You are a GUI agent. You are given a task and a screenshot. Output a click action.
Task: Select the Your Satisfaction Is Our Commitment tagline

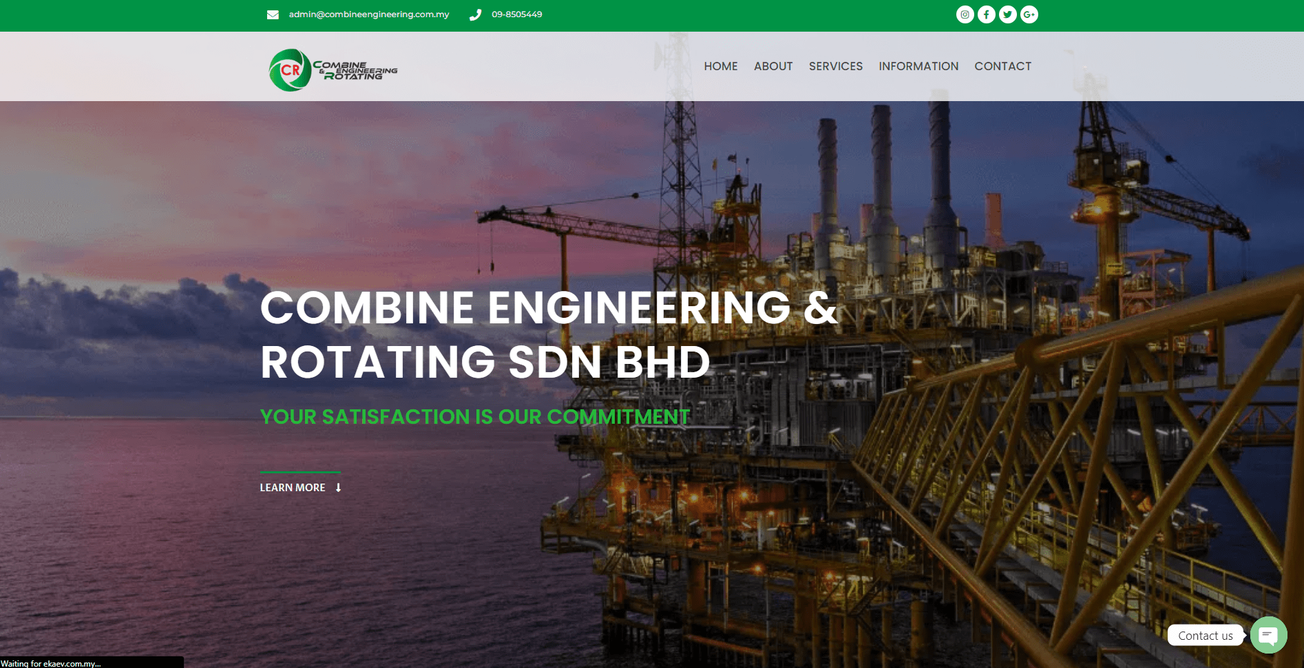(x=475, y=417)
